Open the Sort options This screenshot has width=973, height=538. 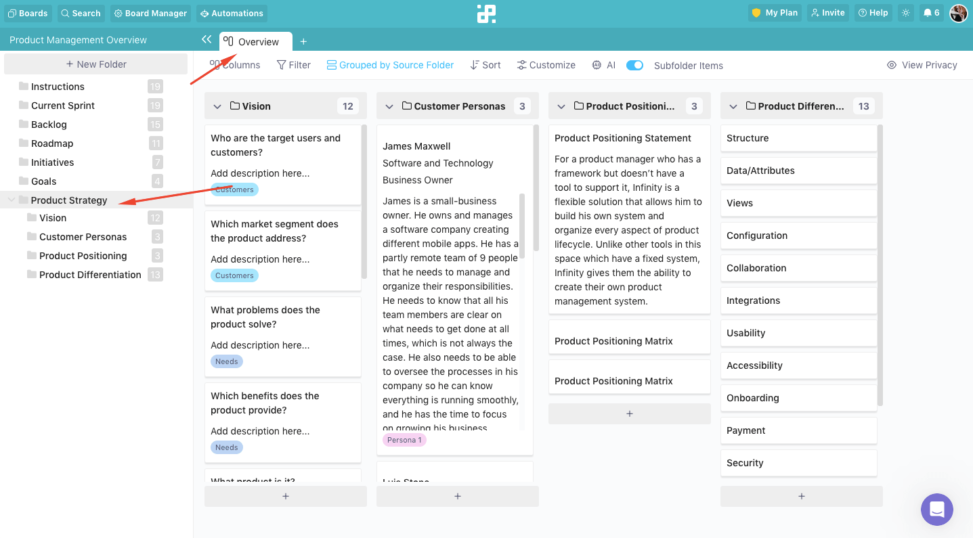[485, 64]
